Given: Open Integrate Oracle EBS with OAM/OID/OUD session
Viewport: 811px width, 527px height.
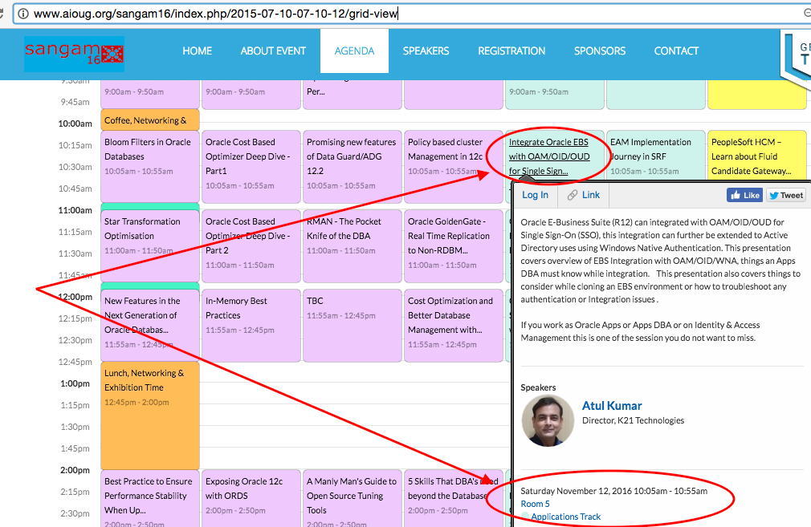Looking at the screenshot, I should click(548, 156).
